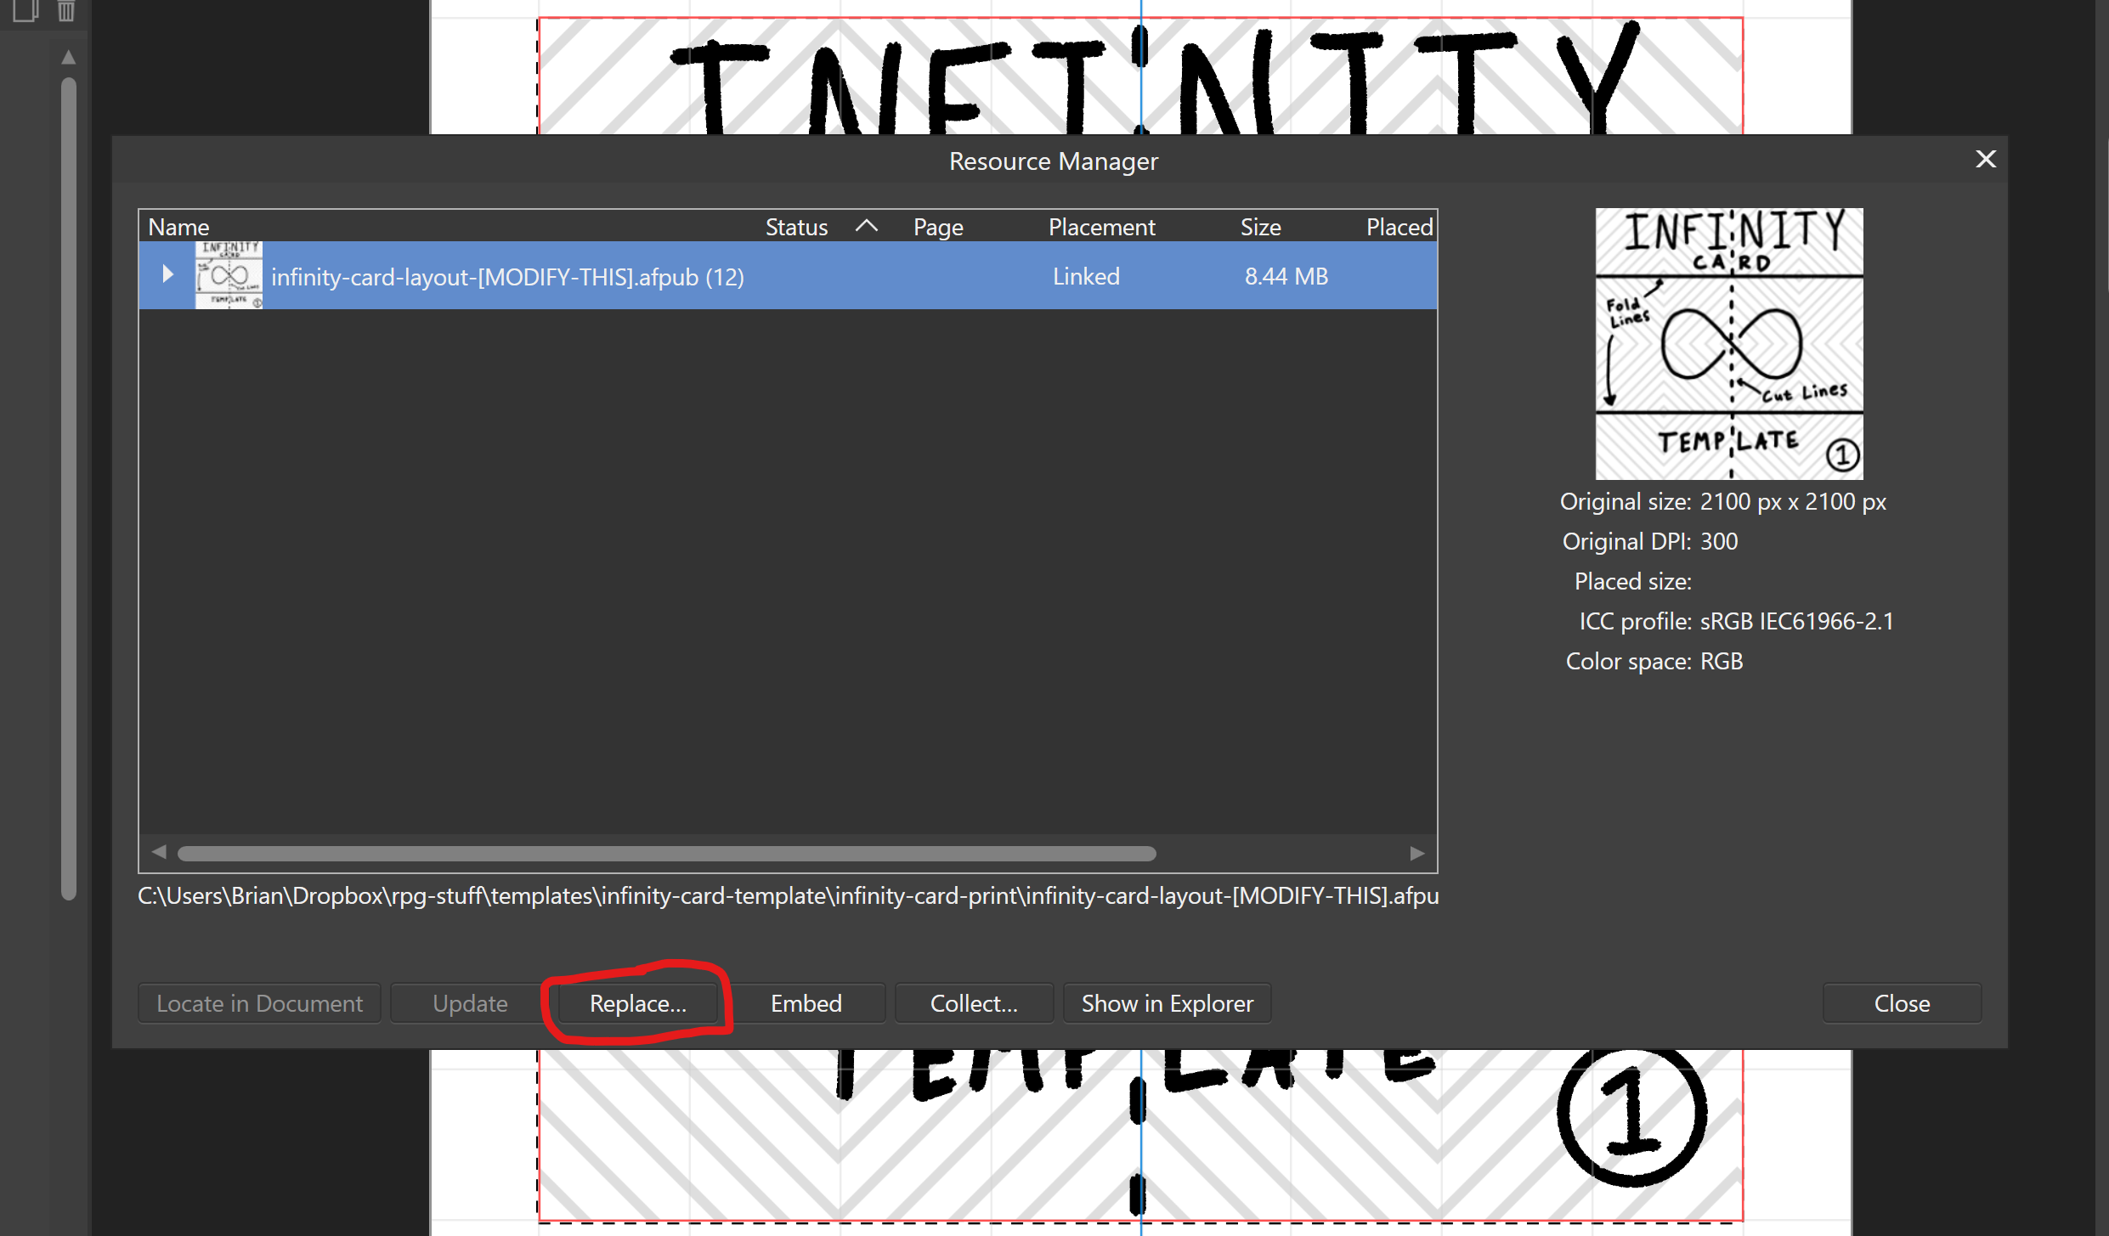The width and height of the screenshot is (2109, 1236).
Task: Sort by the Placement column header
Action: [x=1101, y=227]
